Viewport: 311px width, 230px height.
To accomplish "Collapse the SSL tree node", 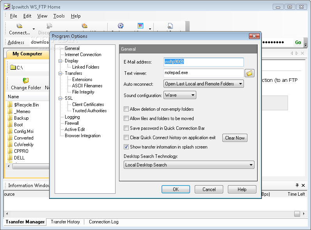I will 60,99.
